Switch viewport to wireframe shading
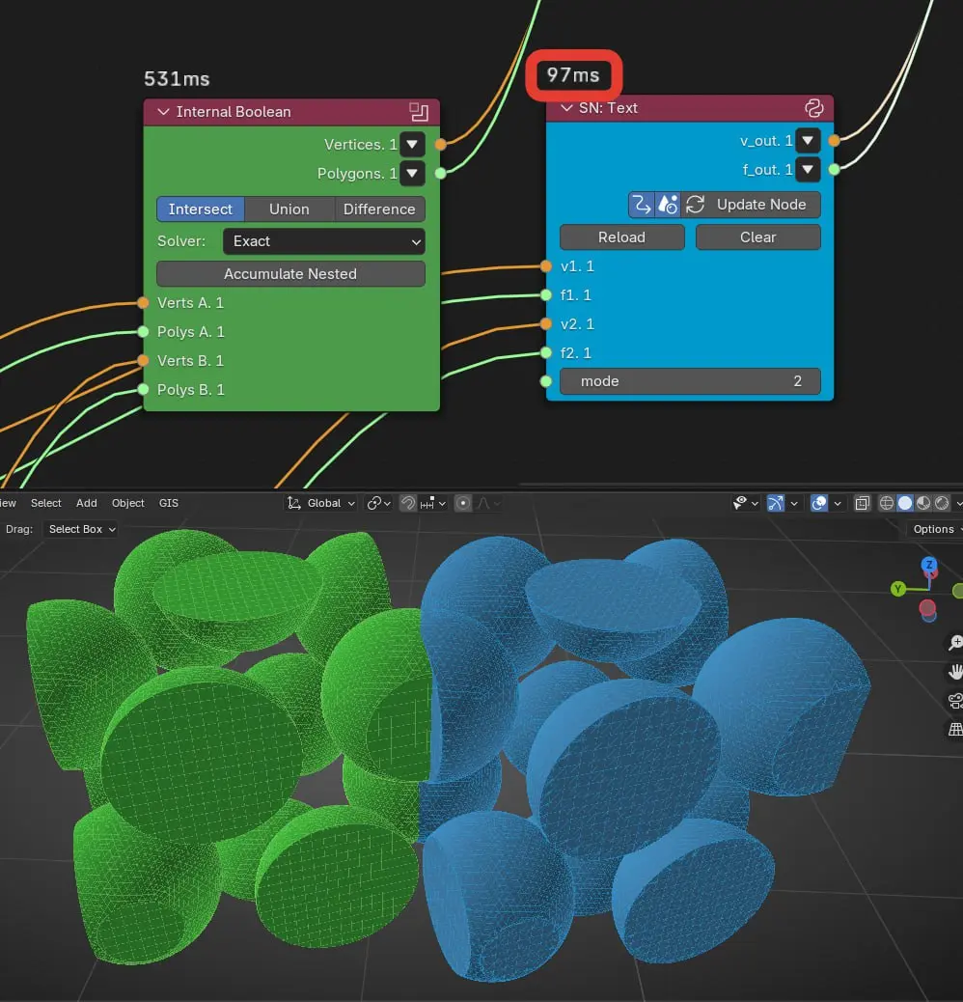The image size is (963, 1002). pos(887,503)
